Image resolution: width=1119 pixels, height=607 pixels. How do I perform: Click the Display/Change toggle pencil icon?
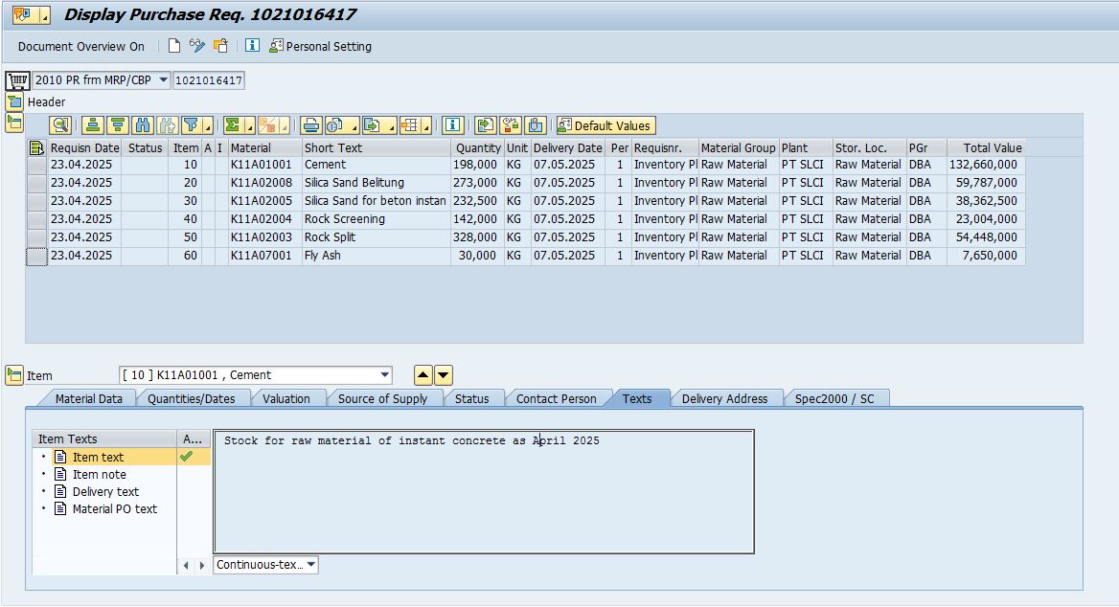click(x=197, y=46)
